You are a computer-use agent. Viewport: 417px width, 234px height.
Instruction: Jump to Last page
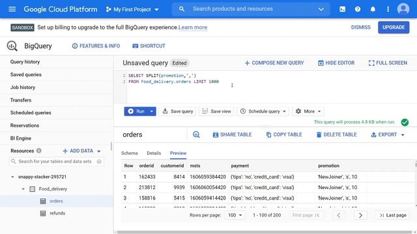pyautogui.click(x=392, y=215)
